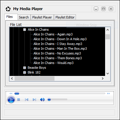Click the Play button
The image size is (120, 120).
coord(11,99)
